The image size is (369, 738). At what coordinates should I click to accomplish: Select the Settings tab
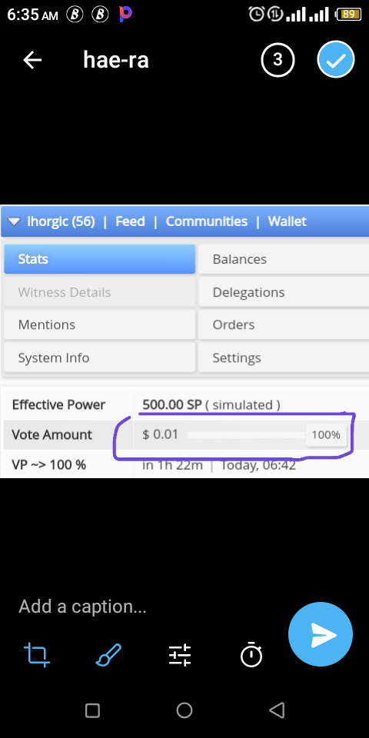click(x=284, y=357)
